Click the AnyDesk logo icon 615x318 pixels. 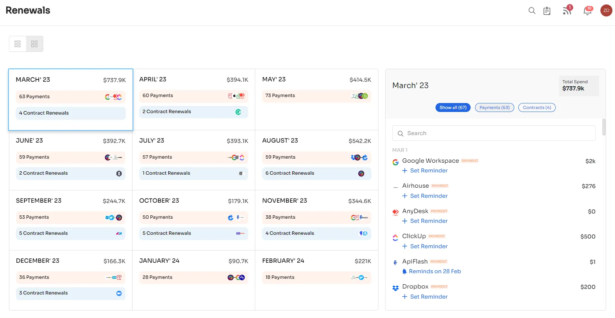coord(396,212)
